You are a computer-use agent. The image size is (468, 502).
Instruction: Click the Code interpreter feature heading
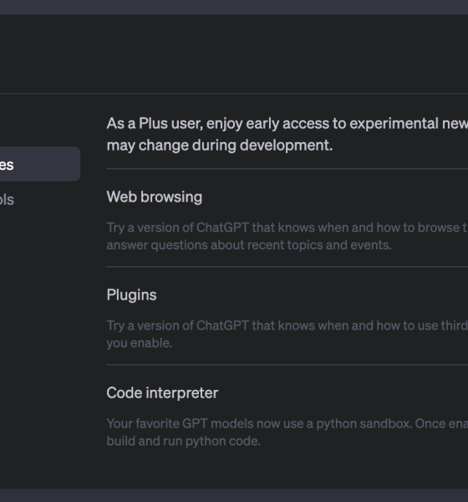(162, 392)
